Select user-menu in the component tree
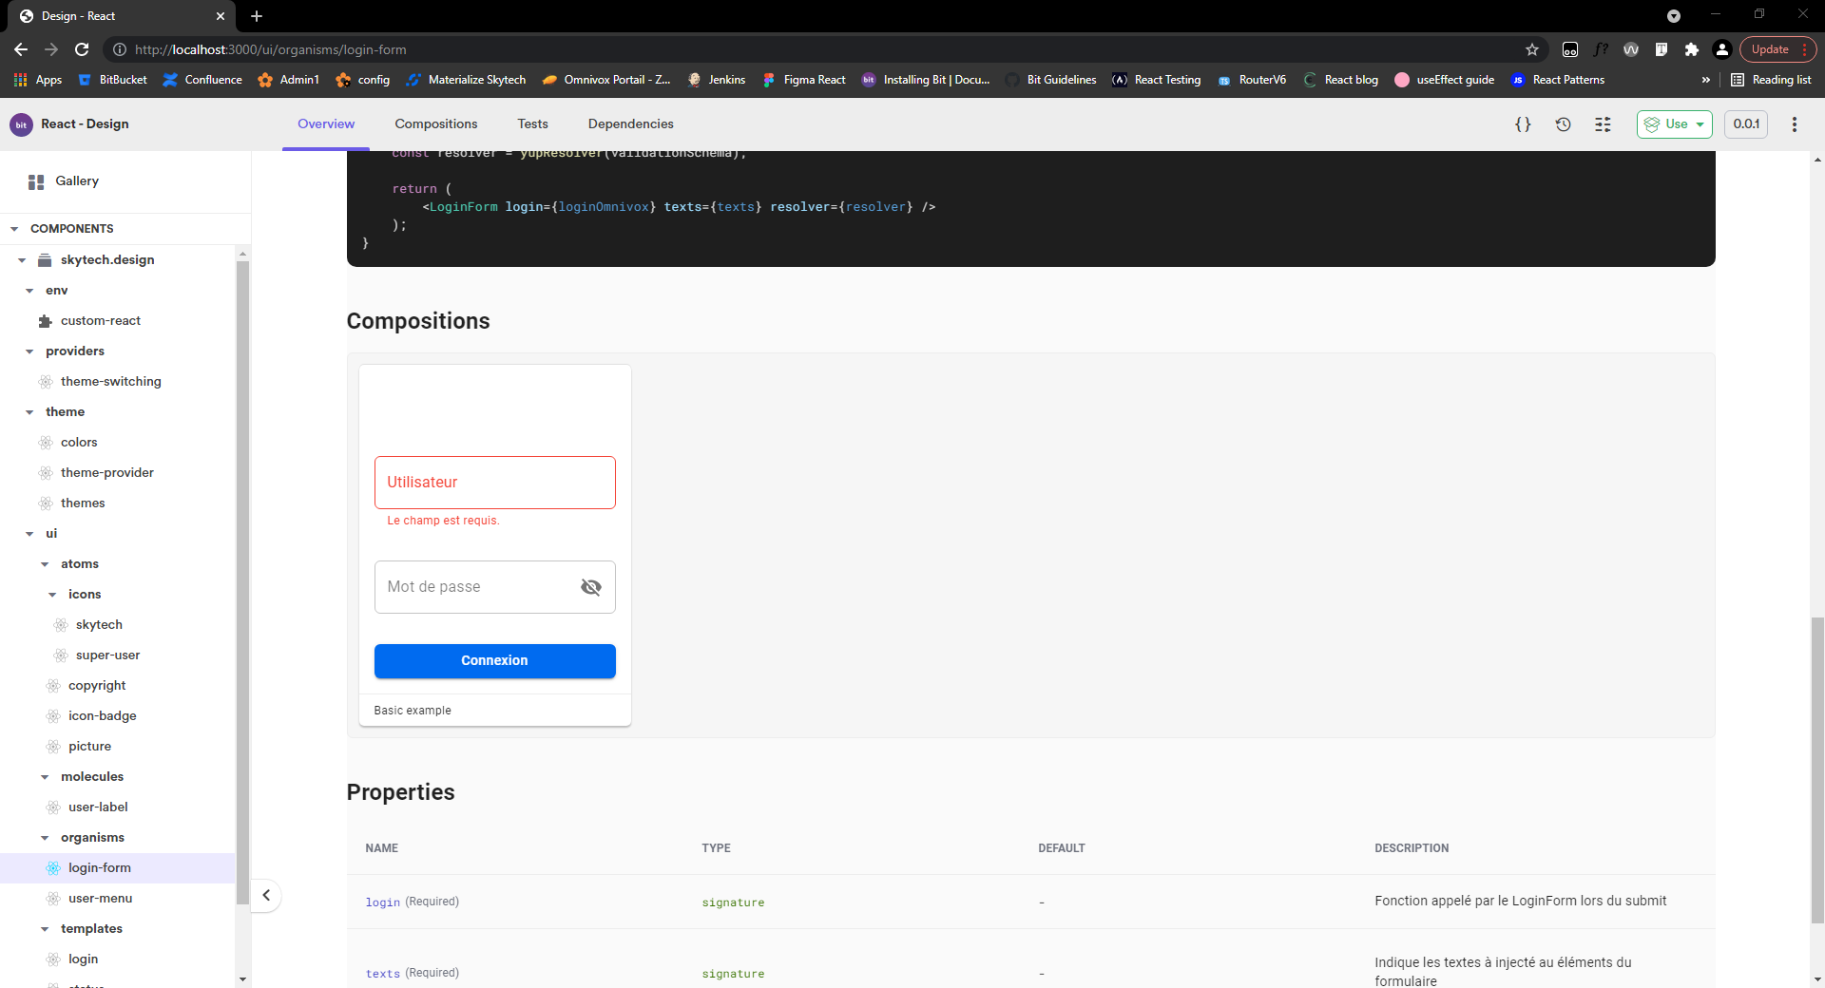 point(100,899)
